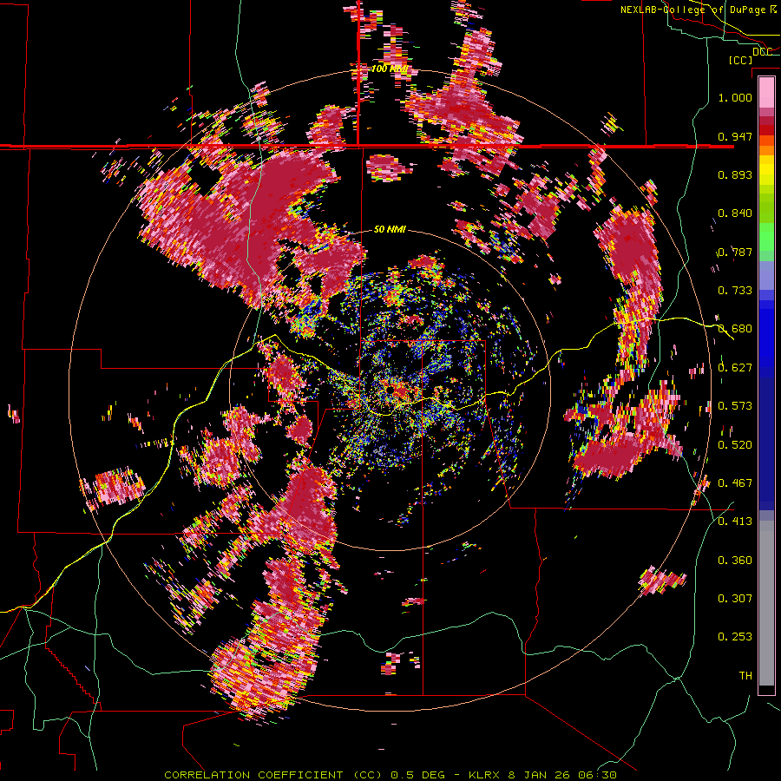Click the 0.360 legend value
Image resolution: width=781 pixels, height=781 pixels.
[x=735, y=561]
